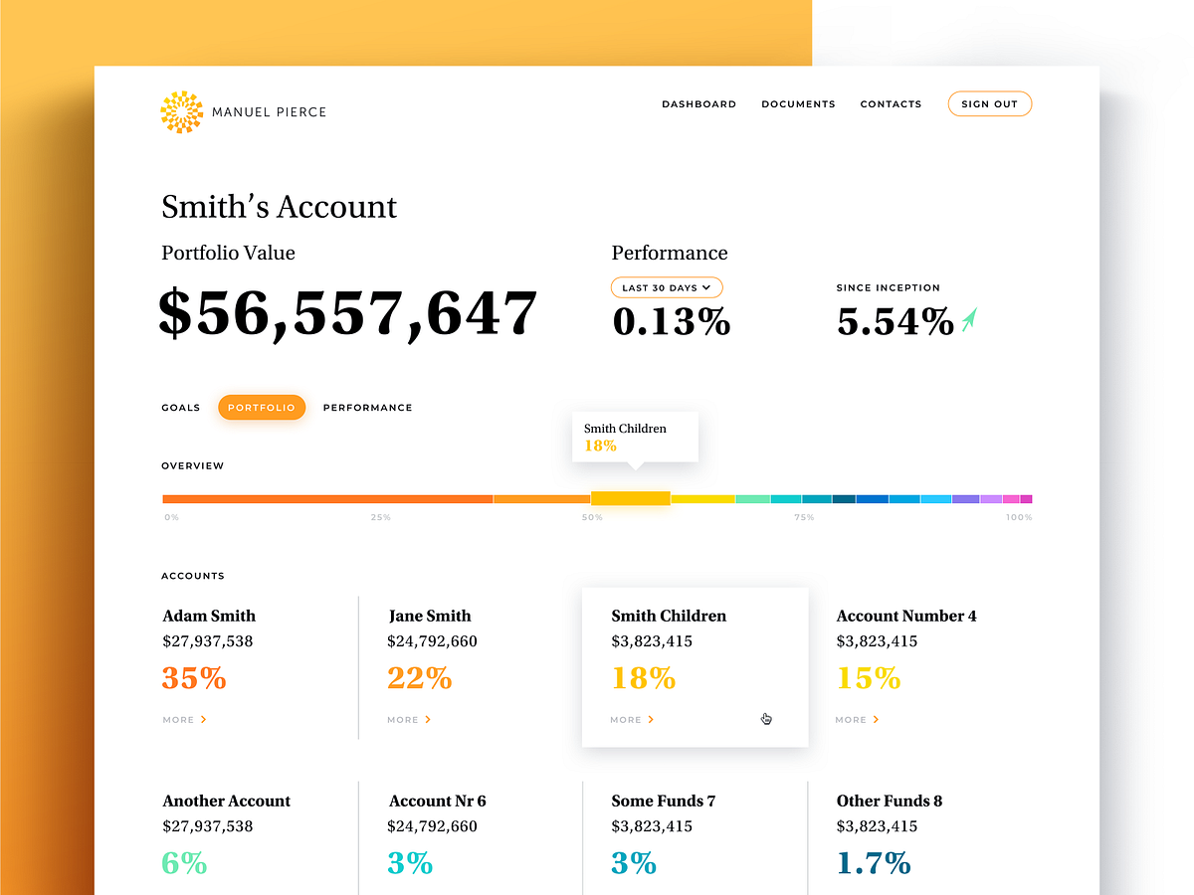This screenshot has height=895, width=1194.
Task: Switch to the Goals tab
Action: [180, 408]
